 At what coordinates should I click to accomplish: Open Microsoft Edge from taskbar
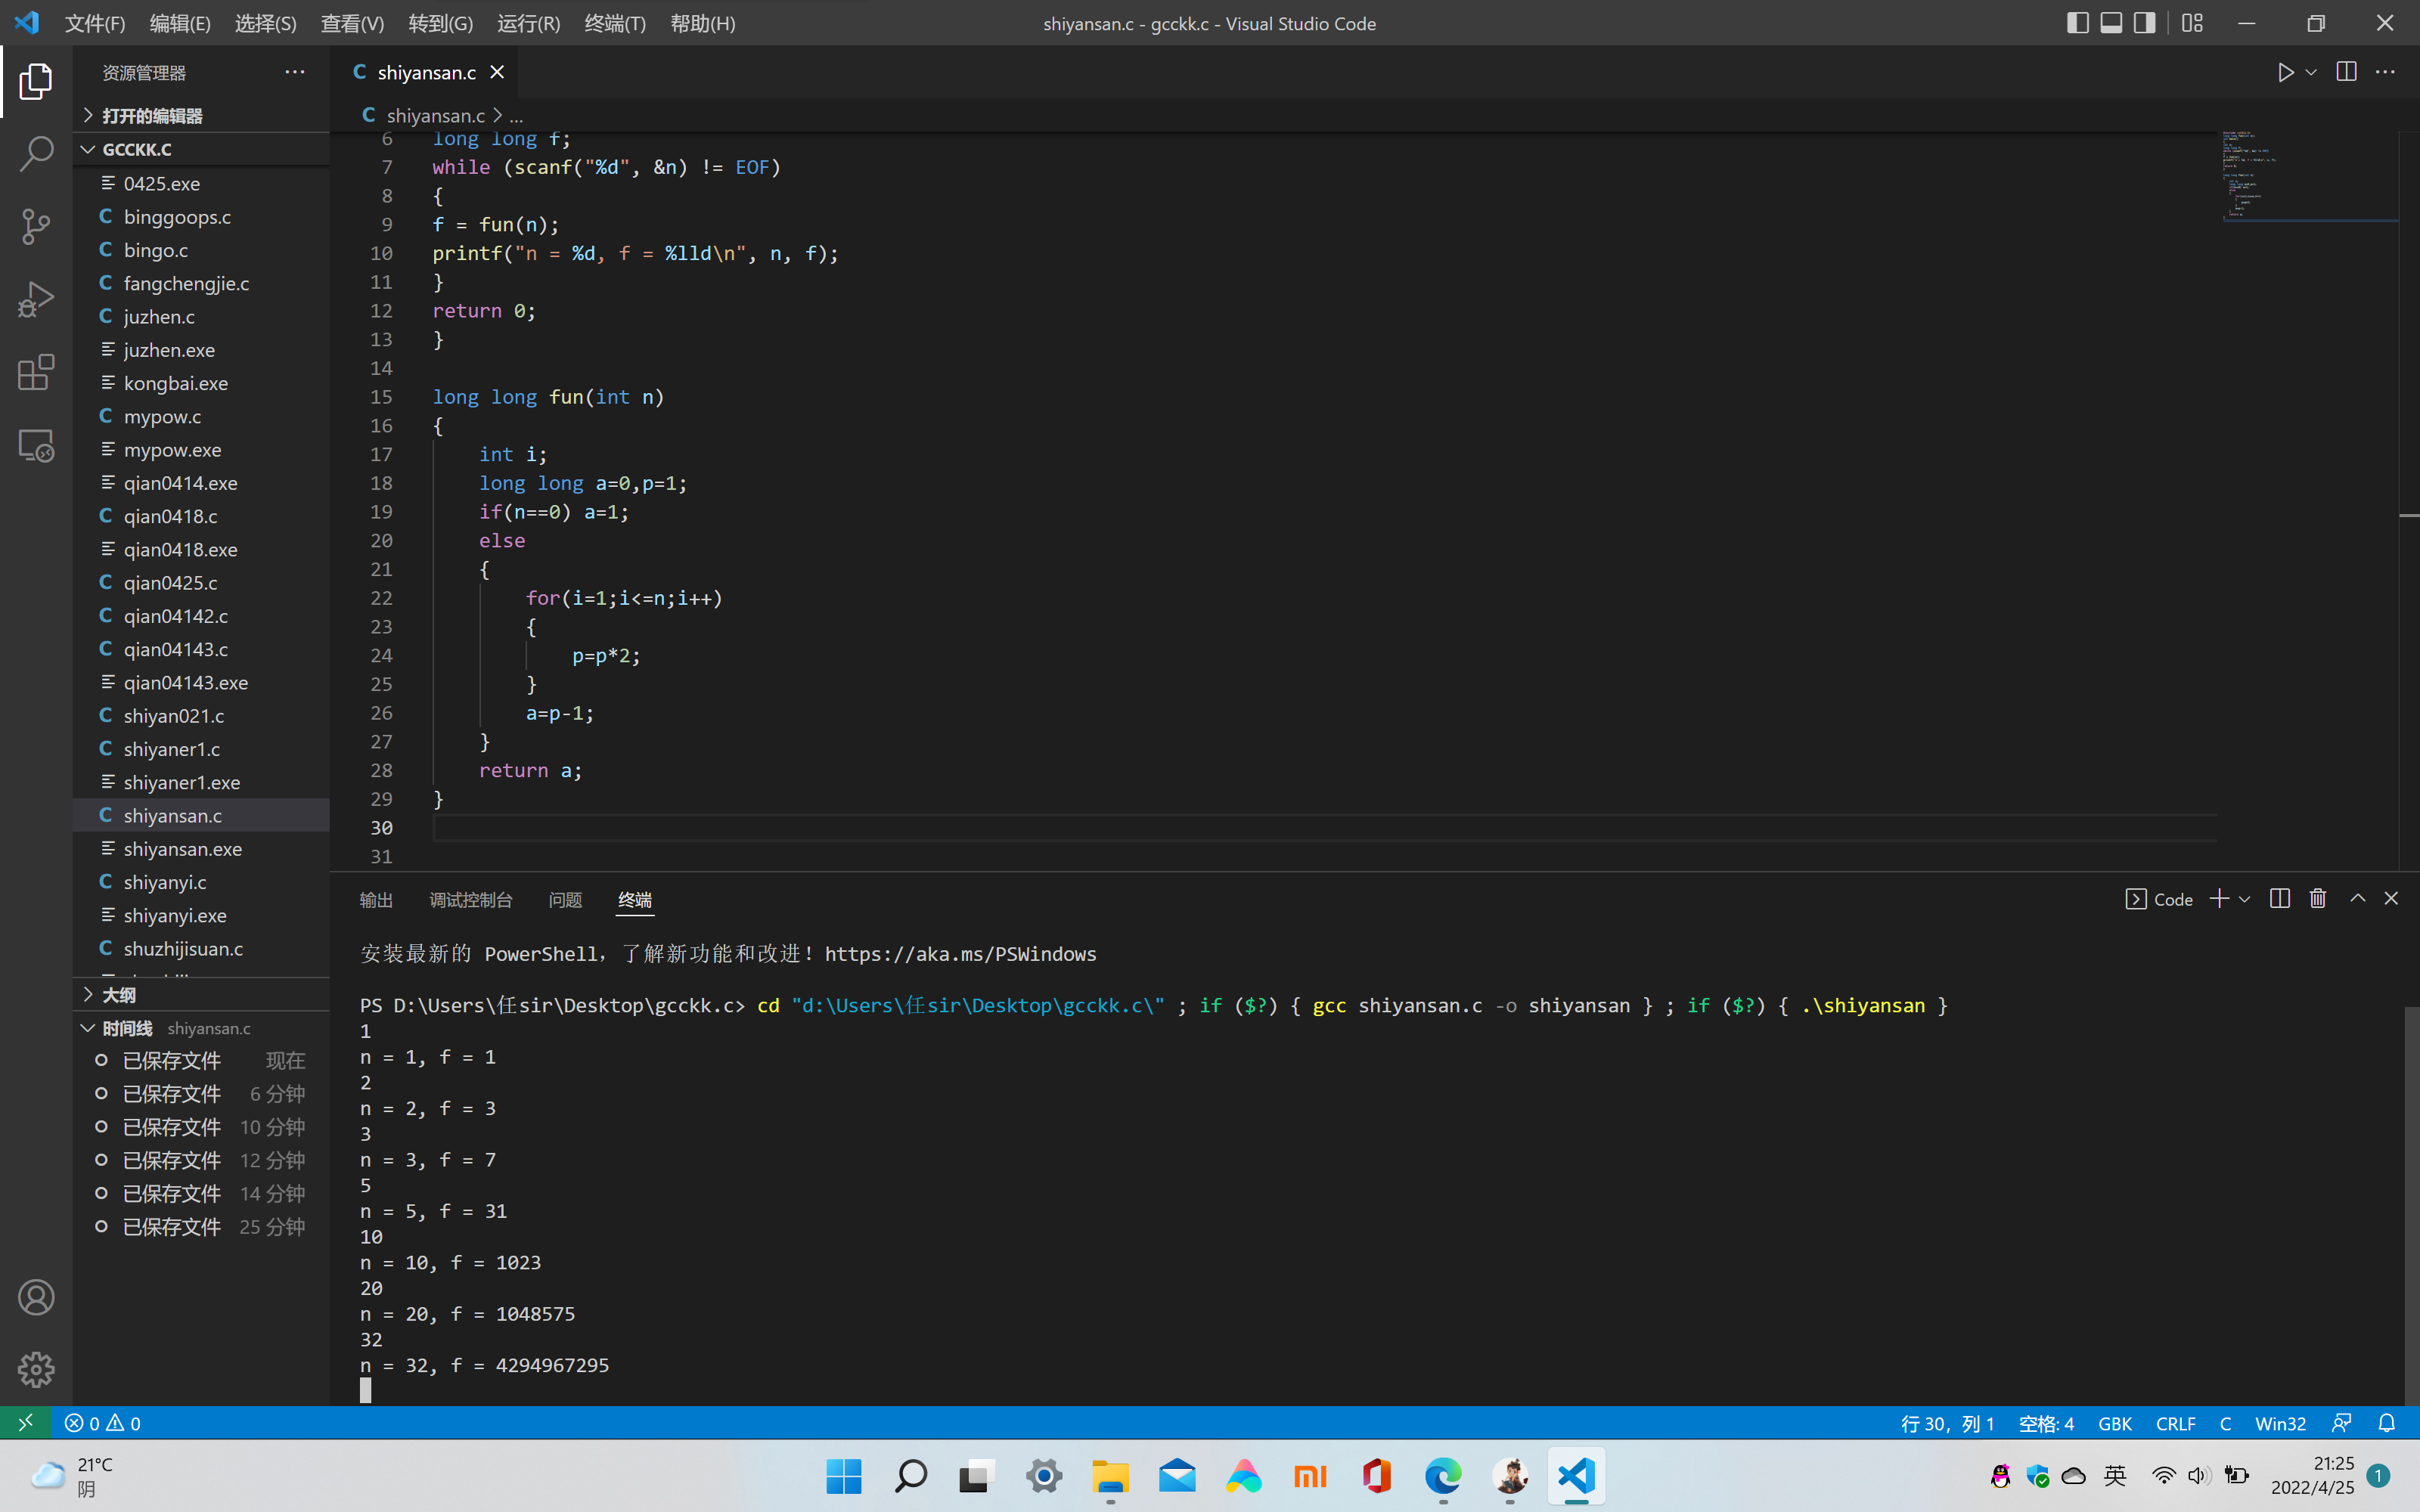pos(1443,1476)
